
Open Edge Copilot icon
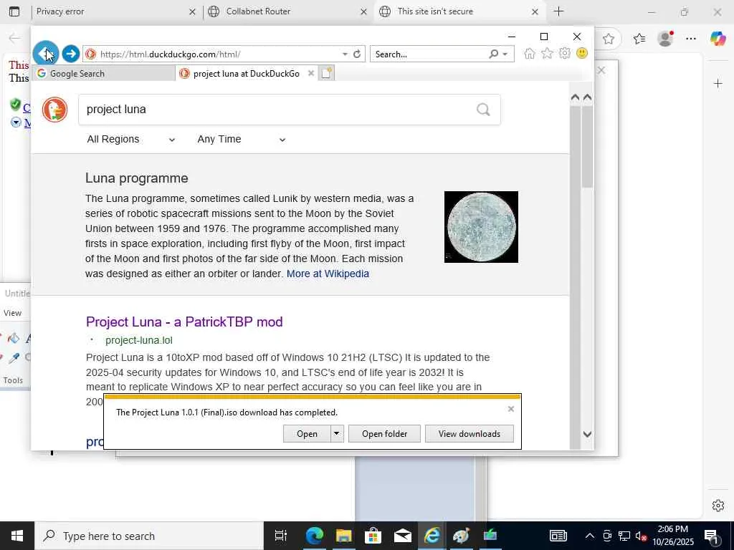pos(718,39)
